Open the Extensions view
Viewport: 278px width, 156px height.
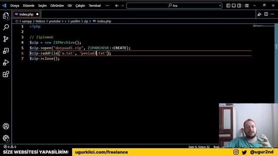pyautogui.click(x=6, y=74)
